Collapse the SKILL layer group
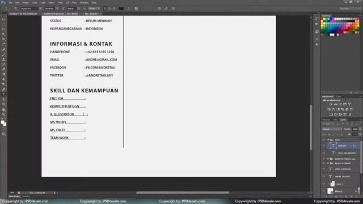The width and height of the screenshot is (363, 204). pyautogui.click(x=328, y=140)
